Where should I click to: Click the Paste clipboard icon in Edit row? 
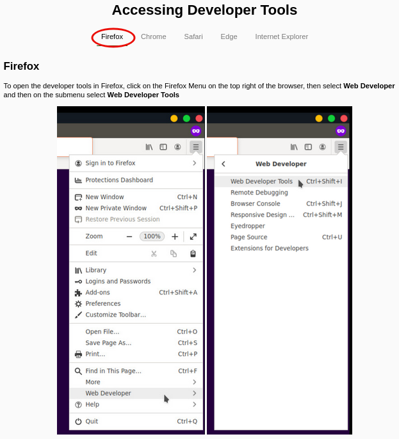coord(193,253)
